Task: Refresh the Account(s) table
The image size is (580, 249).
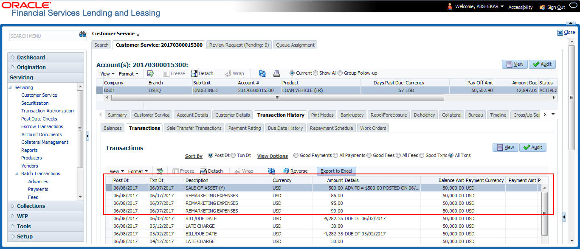Action: (x=262, y=73)
